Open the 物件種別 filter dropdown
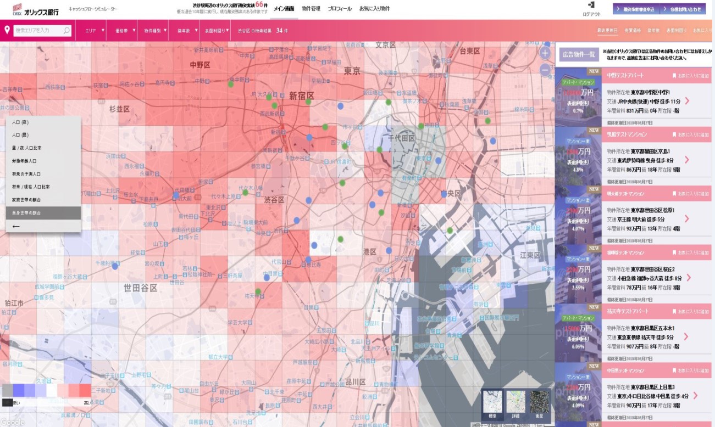 tap(152, 31)
